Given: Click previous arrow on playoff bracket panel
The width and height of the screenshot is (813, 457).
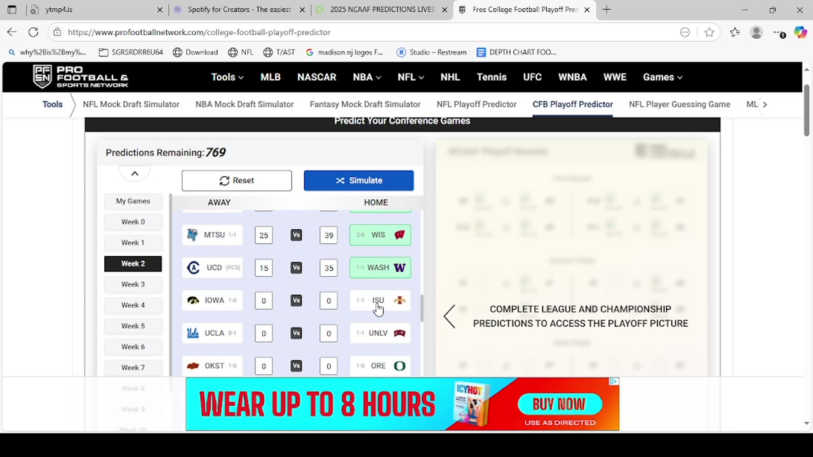Looking at the screenshot, I should tap(450, 316).
